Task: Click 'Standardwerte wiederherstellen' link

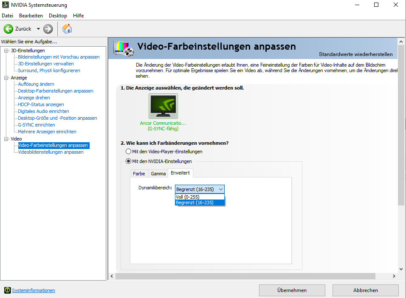Action: click(x=356, y=54)
